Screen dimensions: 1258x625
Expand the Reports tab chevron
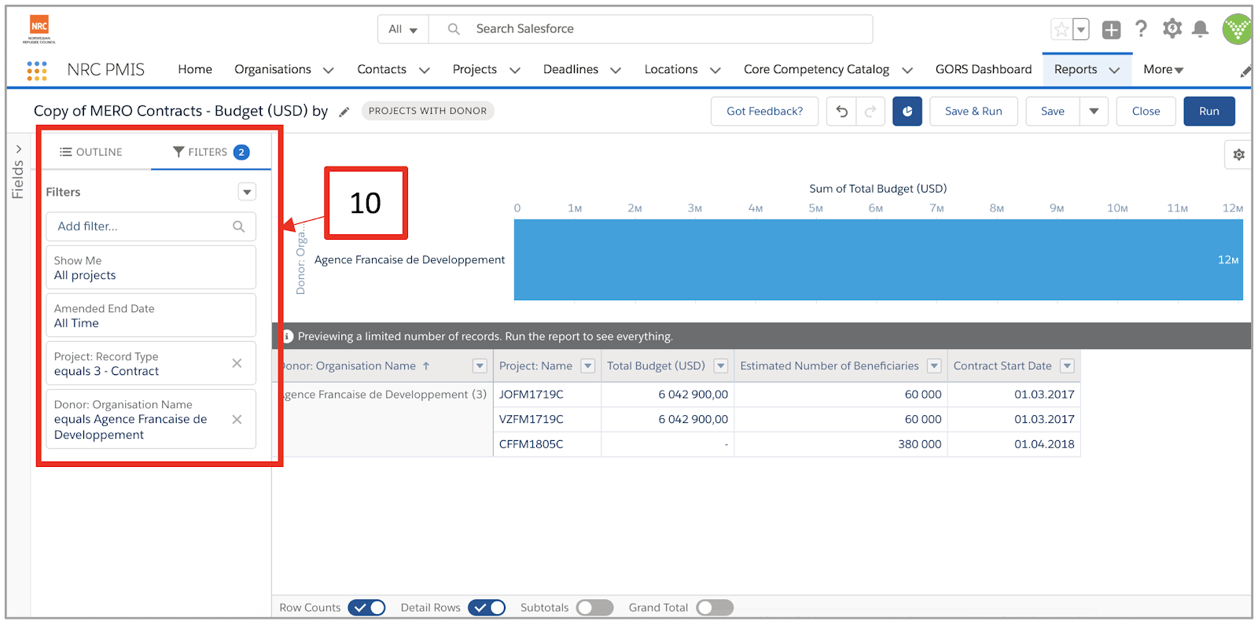coord(1114,70)
